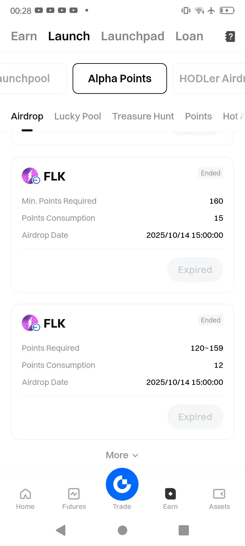Open the Points sub-tab
The width and height of the screenshot is (245, 546).
[198, 116]
